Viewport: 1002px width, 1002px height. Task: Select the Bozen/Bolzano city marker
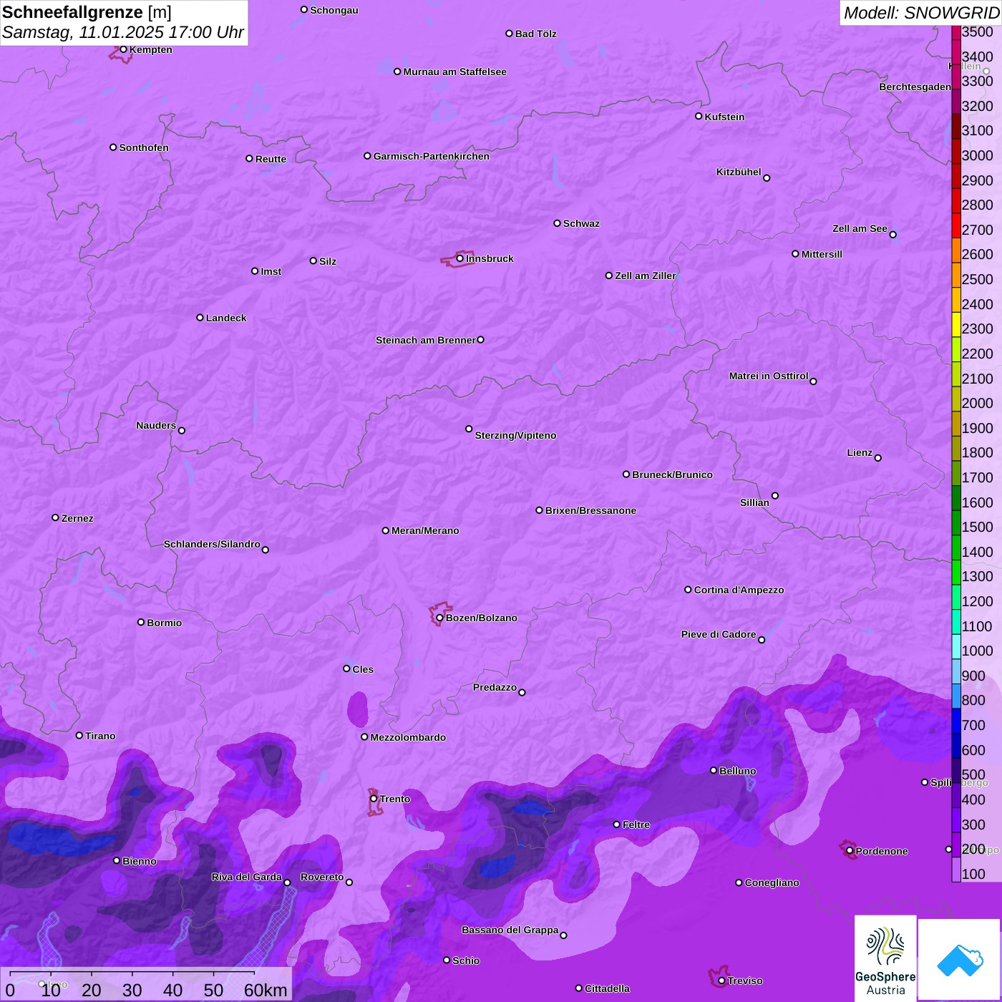coord(439,618)
